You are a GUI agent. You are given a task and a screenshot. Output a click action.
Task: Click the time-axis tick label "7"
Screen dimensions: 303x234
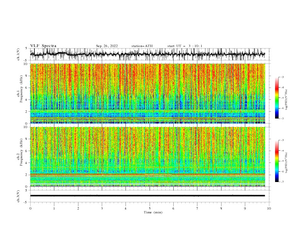click(197, 208)
